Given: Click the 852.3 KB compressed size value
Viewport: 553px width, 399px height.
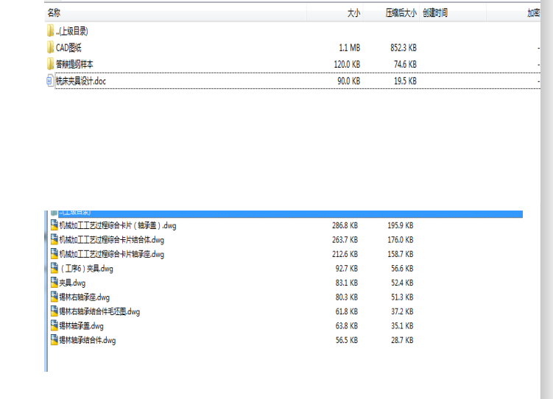Looking at the screenshot, I should pyautogui.click(x=404, y=48).
